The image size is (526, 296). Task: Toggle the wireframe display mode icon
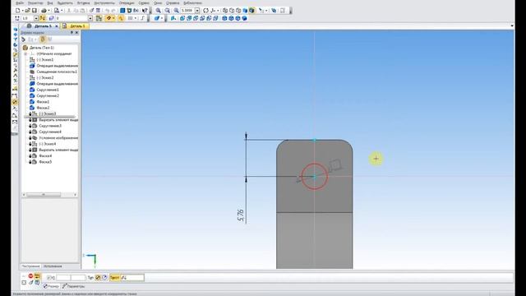coord(225,11)
